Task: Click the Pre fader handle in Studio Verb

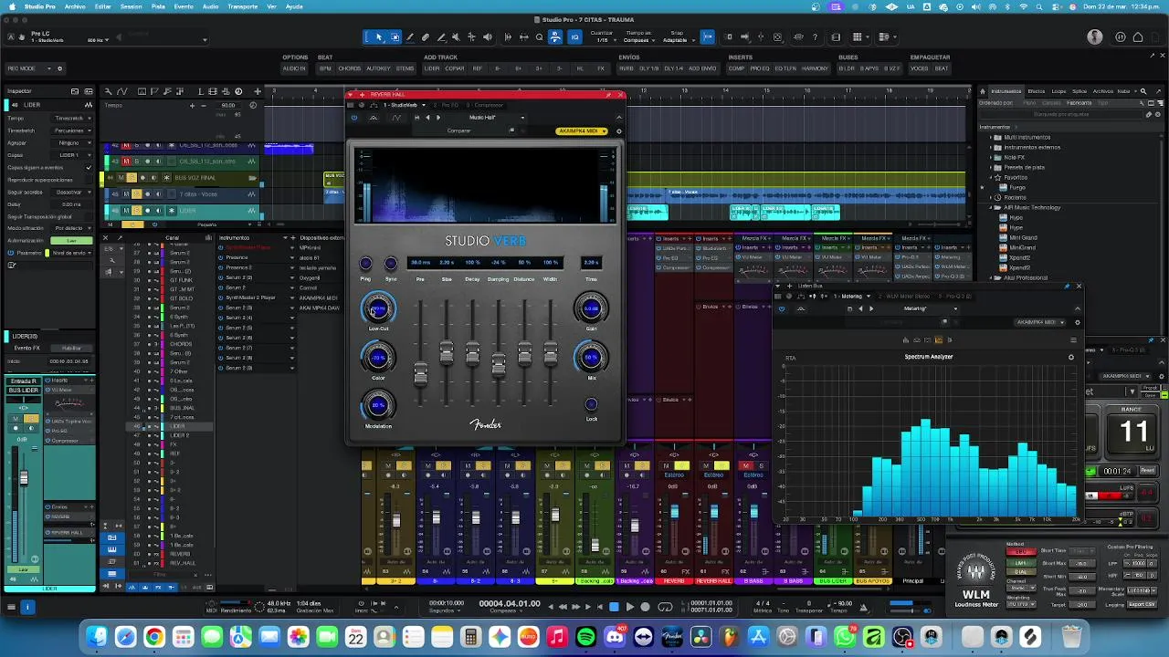Action: tap(420, 373)
